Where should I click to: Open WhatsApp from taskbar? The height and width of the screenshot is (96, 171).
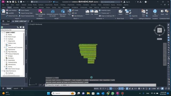(113, 93)
